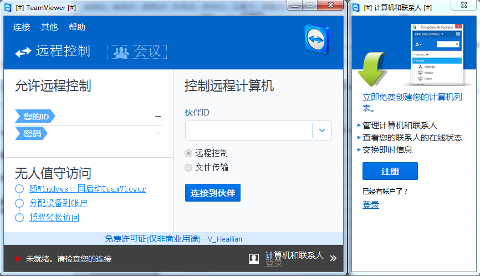480x276 pixels.
Task: Select the 文件传输 radio button
Action: pos(188,168)
